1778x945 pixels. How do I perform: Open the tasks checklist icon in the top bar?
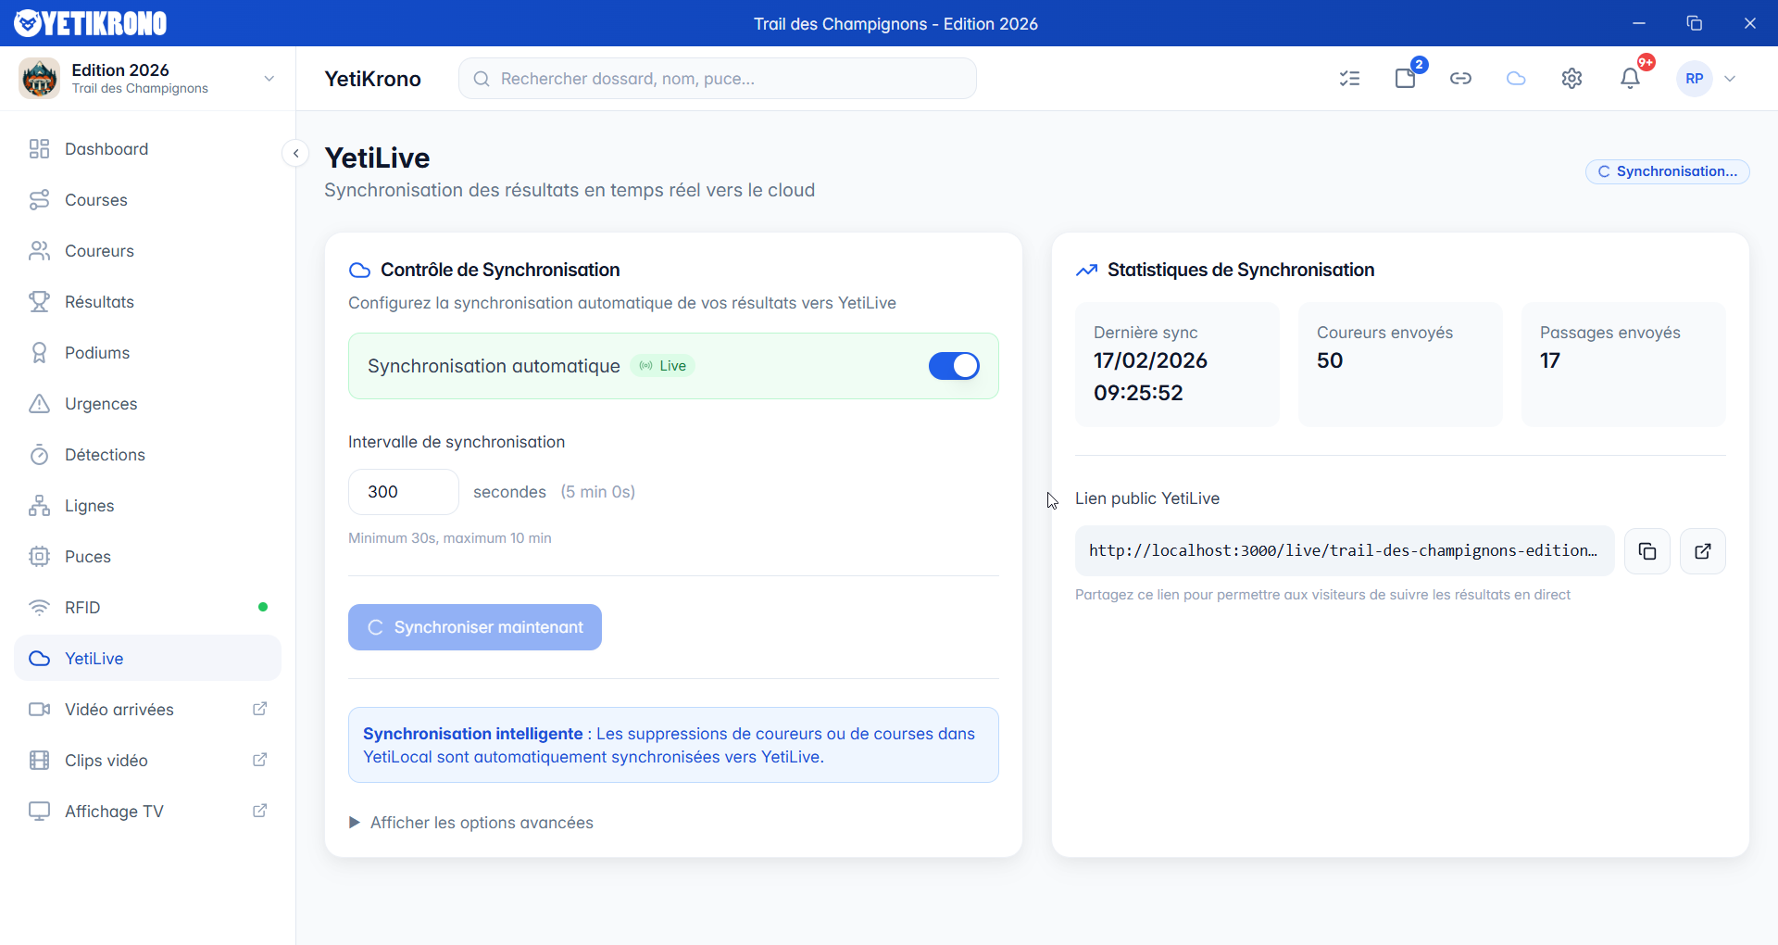tap(1350, 79)
